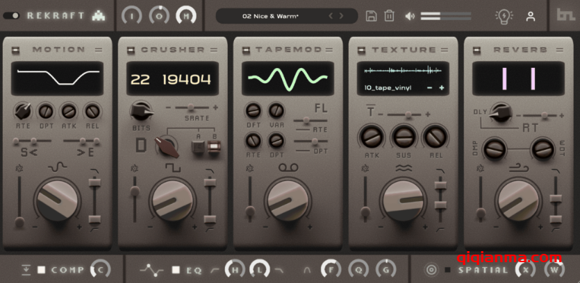Toggle the Crusher module power
This screenshot has width=580, height=283.
pyautogui.click(x=131, y=50)
